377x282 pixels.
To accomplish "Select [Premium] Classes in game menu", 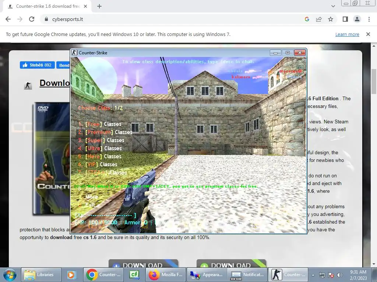I will (105, 132).
